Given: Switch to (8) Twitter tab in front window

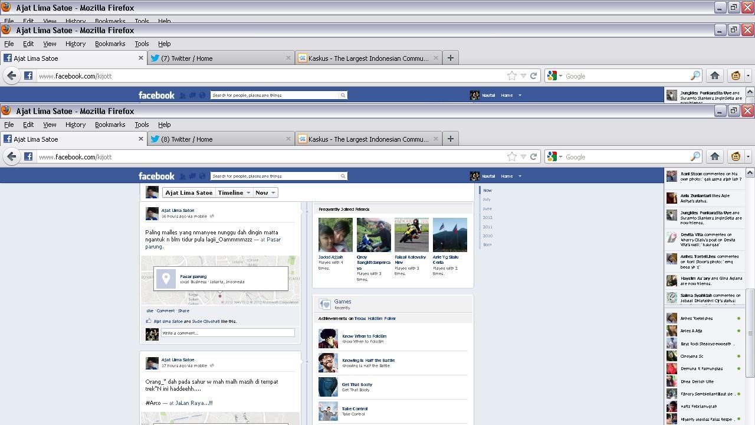Looking at the screenshot, I should 221,139.
